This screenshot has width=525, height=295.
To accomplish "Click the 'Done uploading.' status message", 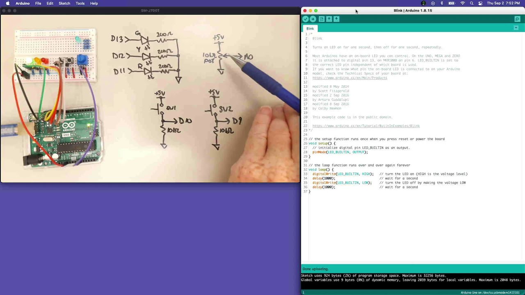I will [x=315, y=269].
